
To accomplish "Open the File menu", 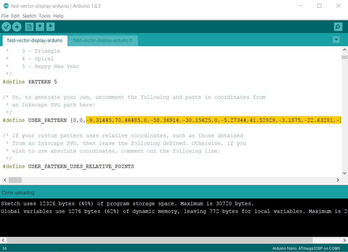I will tap(5, 16).
